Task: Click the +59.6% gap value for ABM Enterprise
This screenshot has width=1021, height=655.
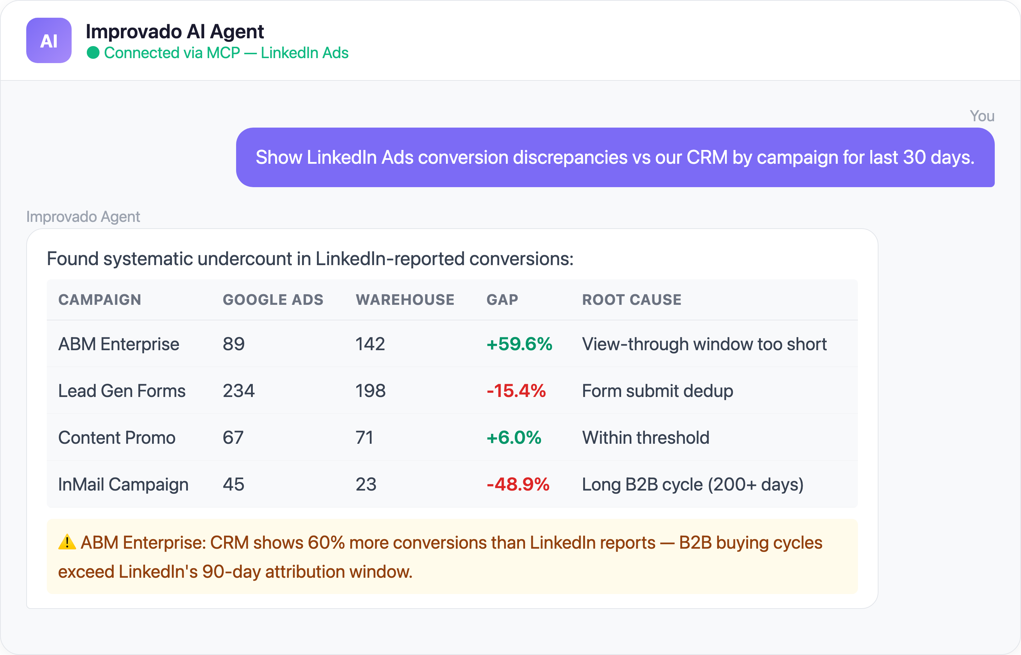Action: click(519, 344)
